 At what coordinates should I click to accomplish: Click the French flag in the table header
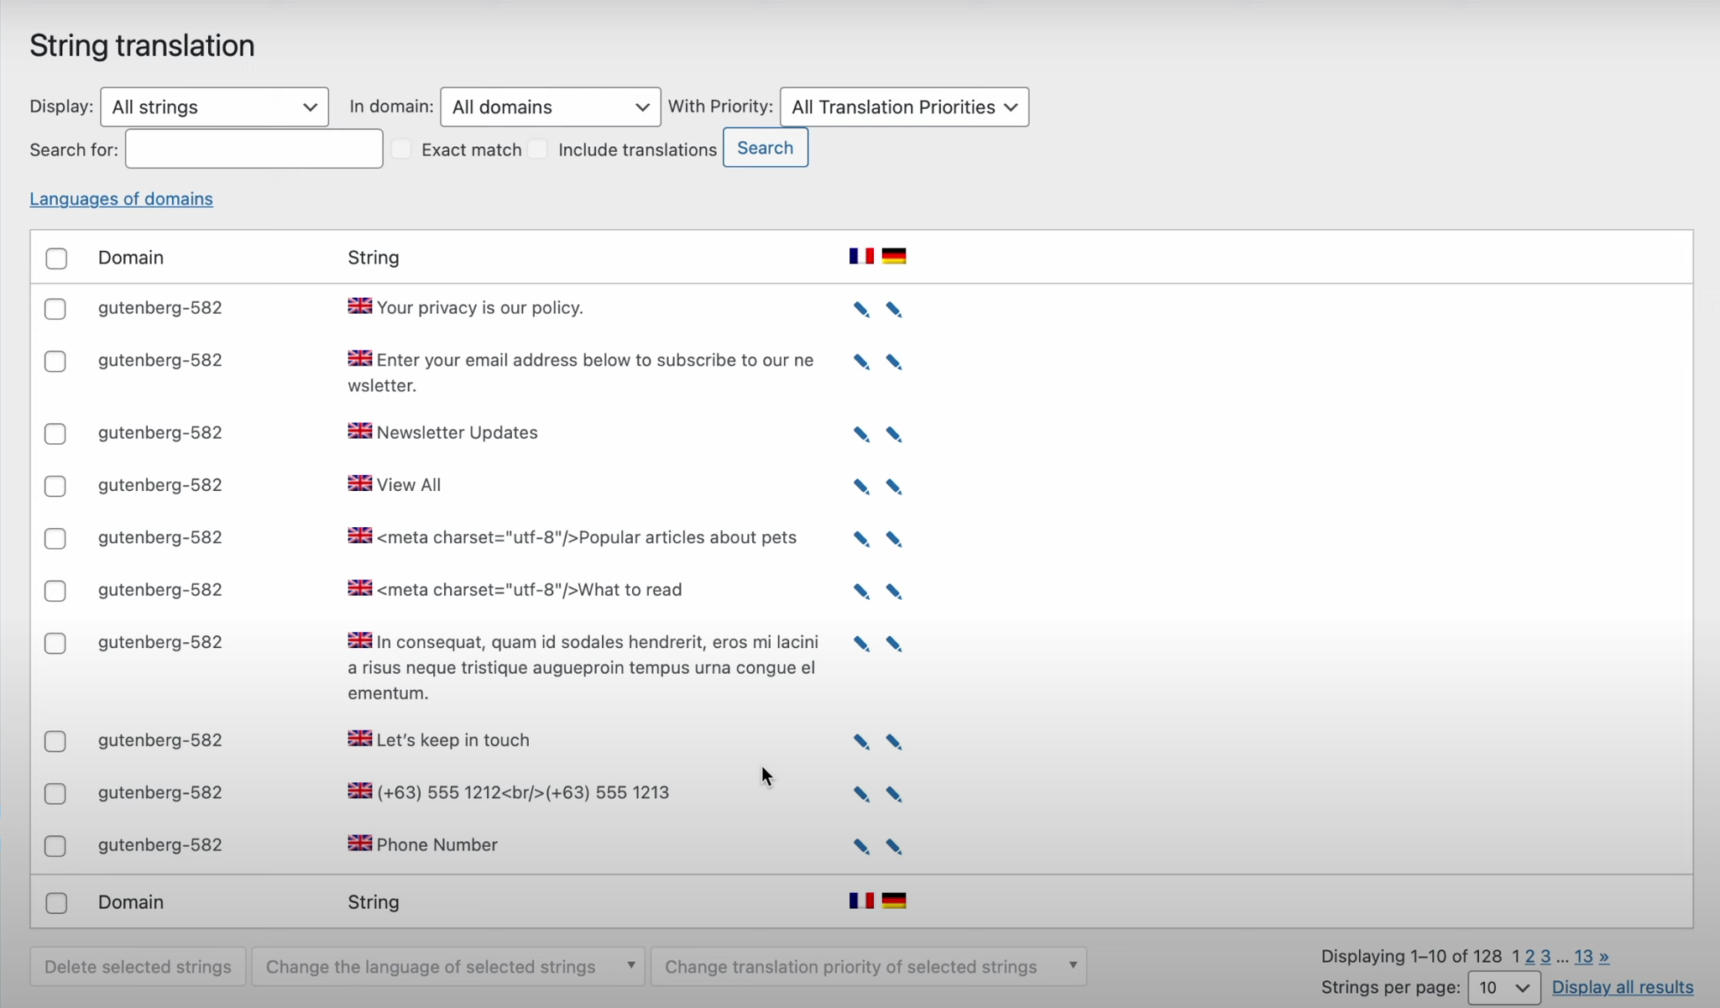[x=860, y=256]
